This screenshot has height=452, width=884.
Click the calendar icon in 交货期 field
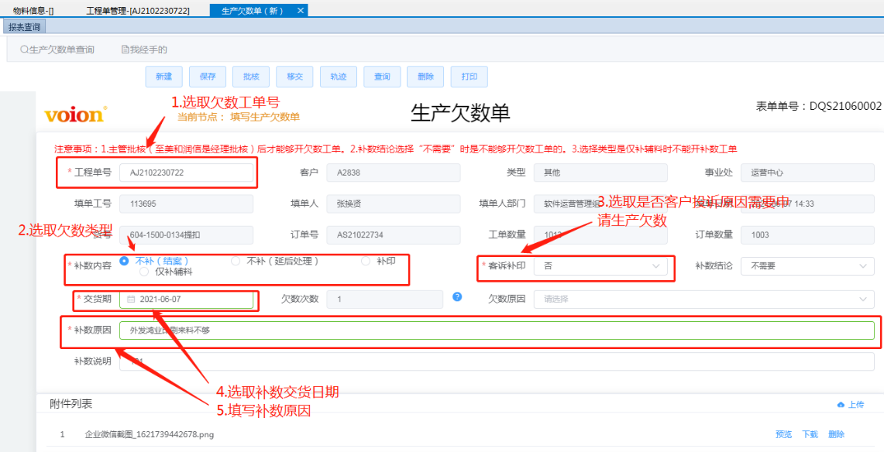coord(131,300)
